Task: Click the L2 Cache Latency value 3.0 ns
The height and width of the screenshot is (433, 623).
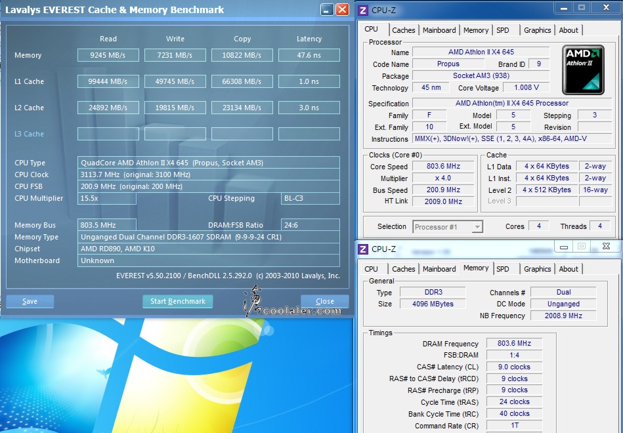Action: coord(309,108)
